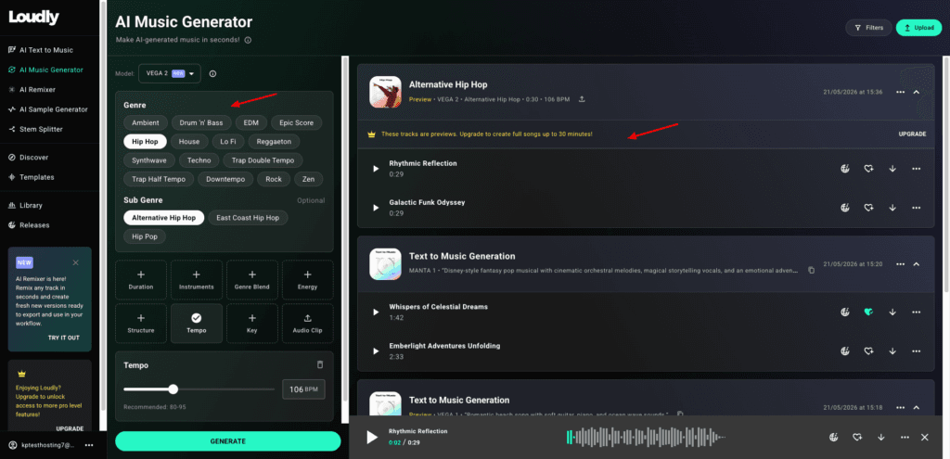Select East Coast Hip Hop sub genre
Screen dimensions: 950x459
click(x=248, y=217)
